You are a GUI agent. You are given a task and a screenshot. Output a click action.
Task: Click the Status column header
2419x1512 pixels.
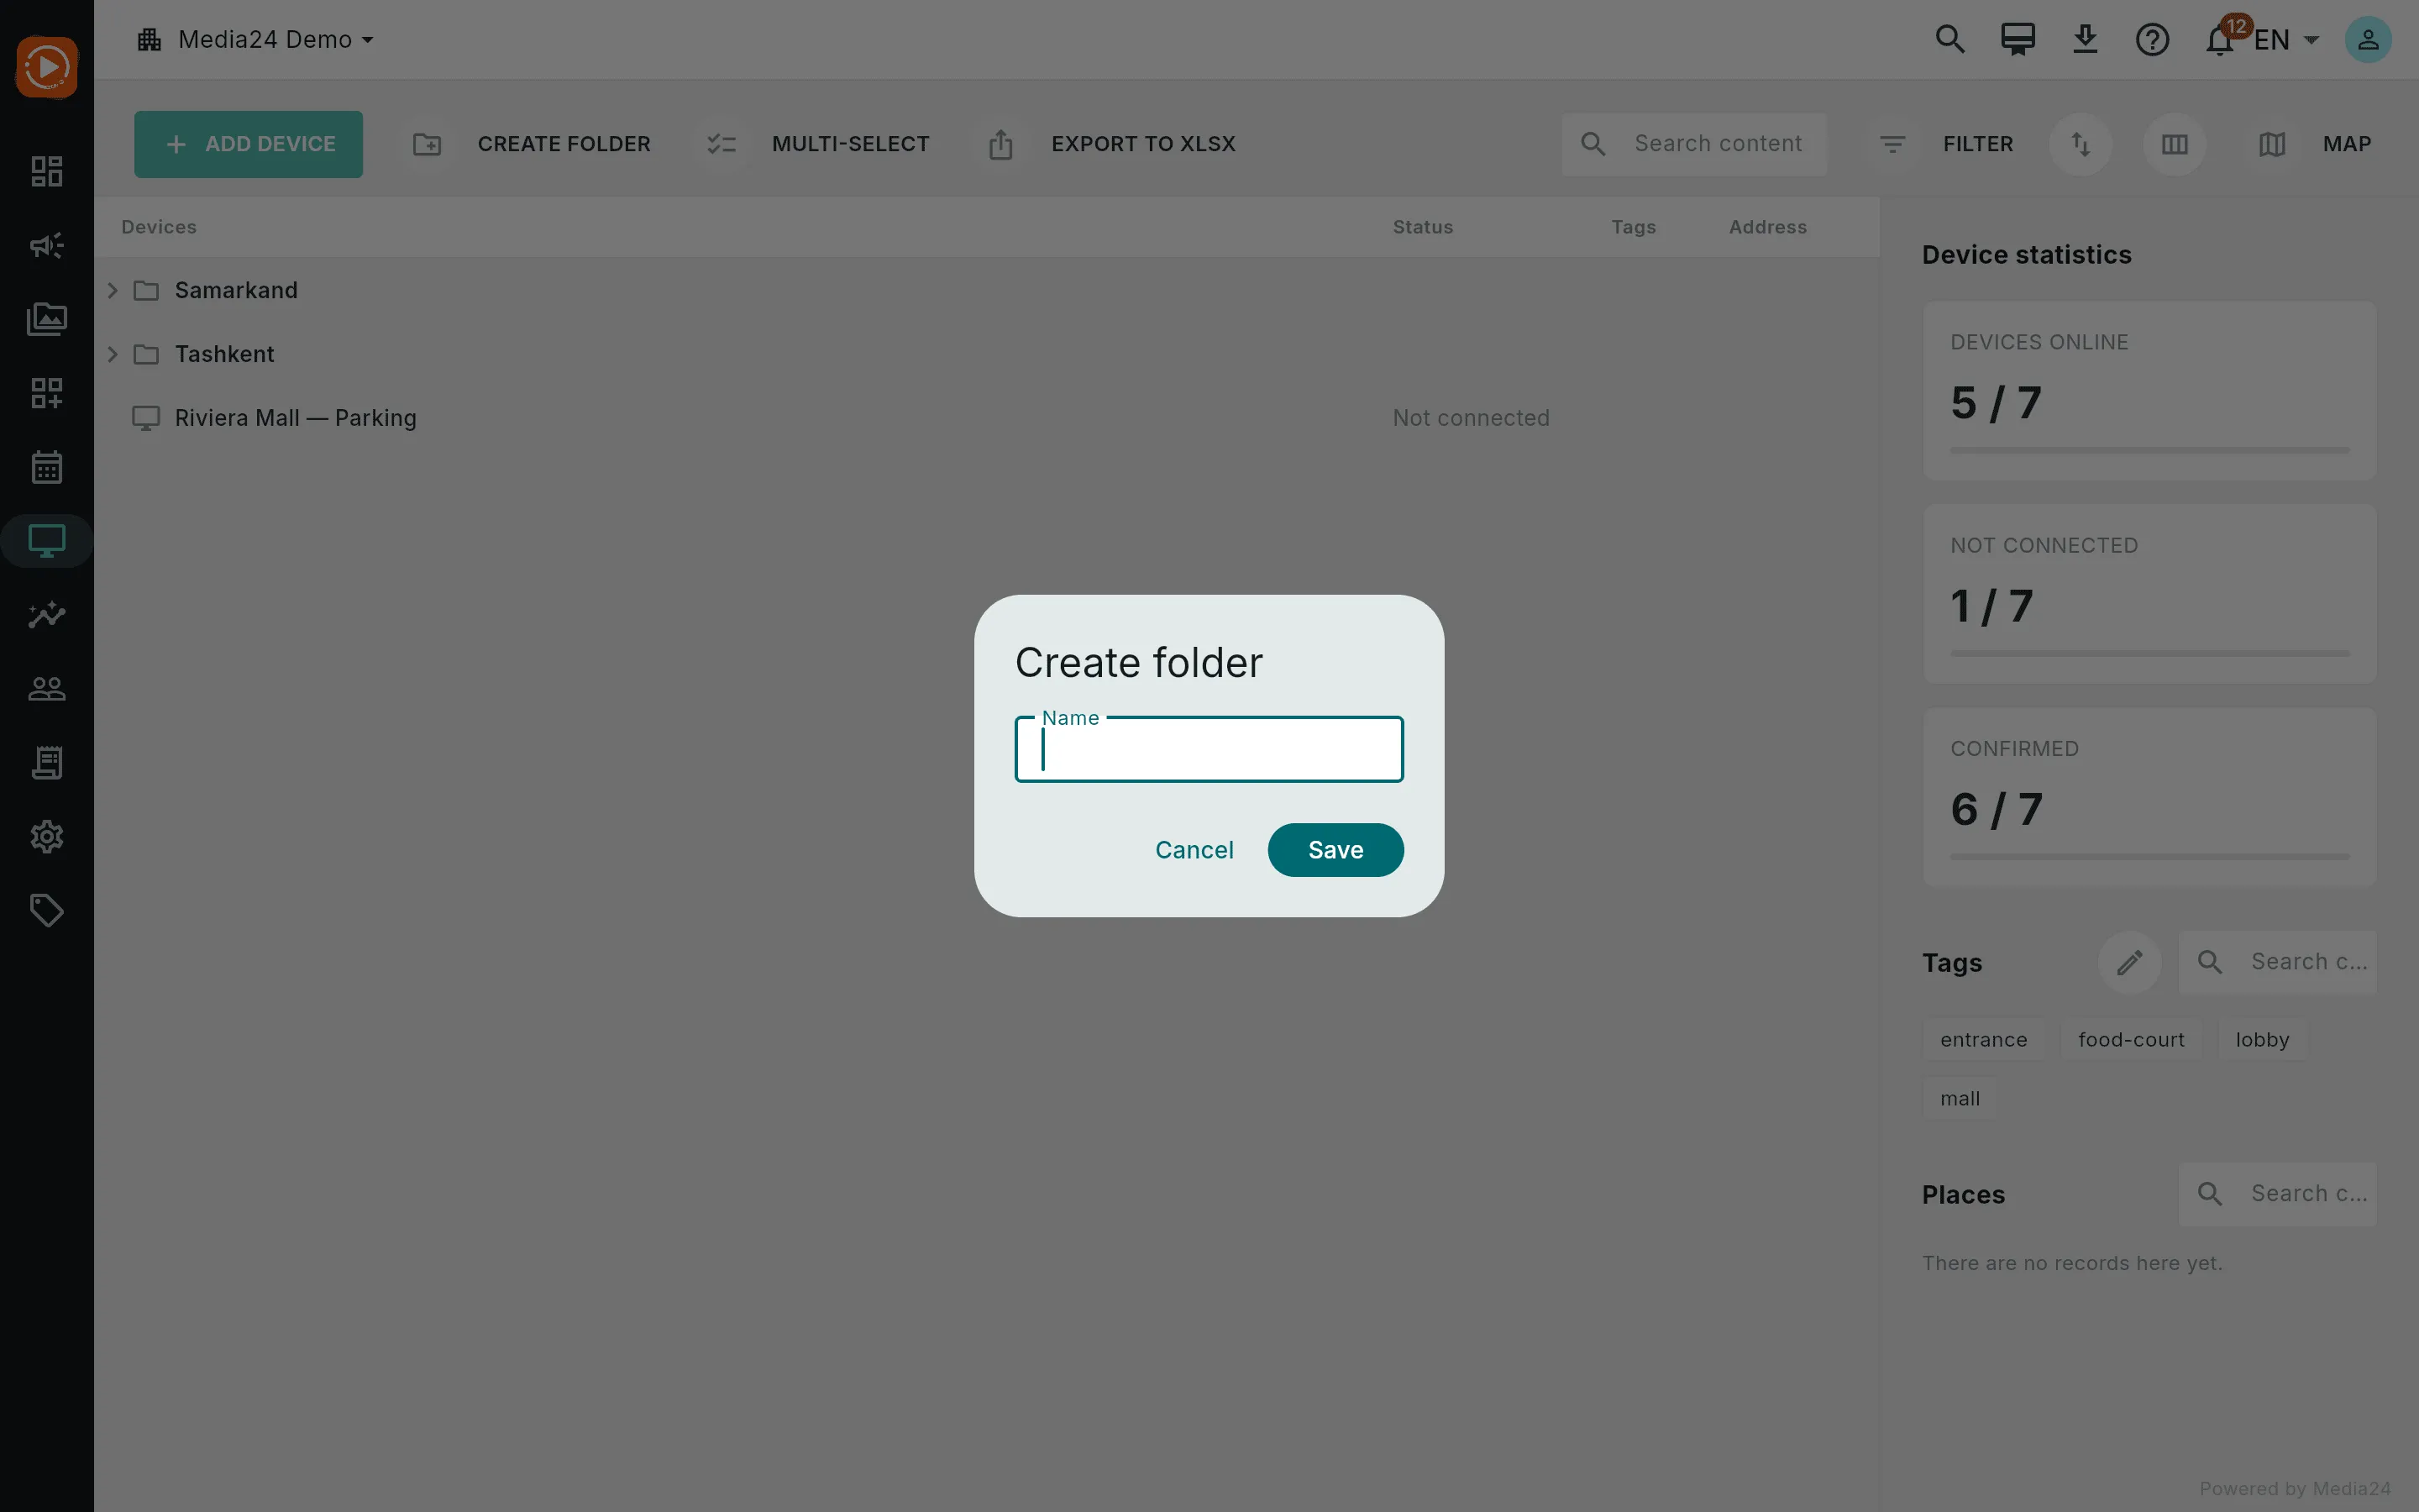1422,227
